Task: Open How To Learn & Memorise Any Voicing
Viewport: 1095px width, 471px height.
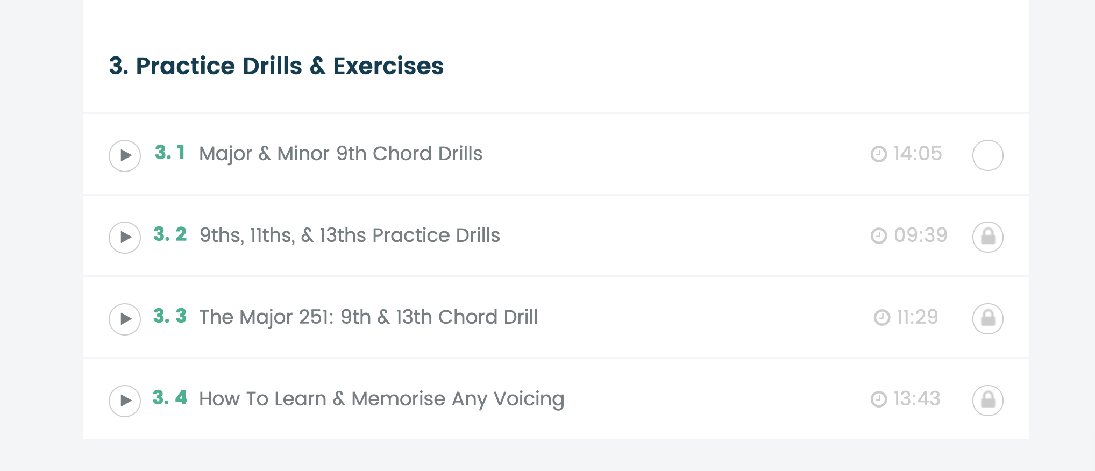Action: [x=382, y=399]
